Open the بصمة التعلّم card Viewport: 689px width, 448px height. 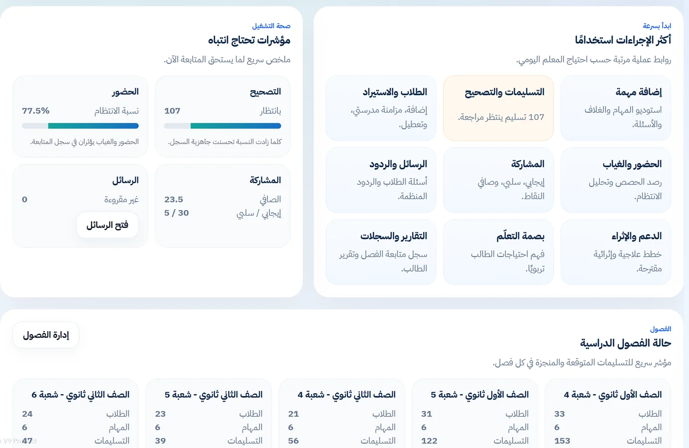(x=498, y=252)
